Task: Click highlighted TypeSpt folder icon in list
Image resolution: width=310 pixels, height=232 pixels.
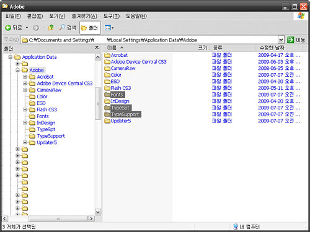Action: [107, 108]
